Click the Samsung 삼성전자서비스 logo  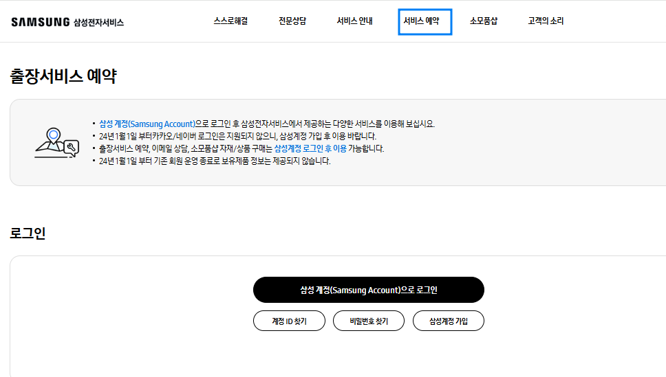click(x=67, y=22)
